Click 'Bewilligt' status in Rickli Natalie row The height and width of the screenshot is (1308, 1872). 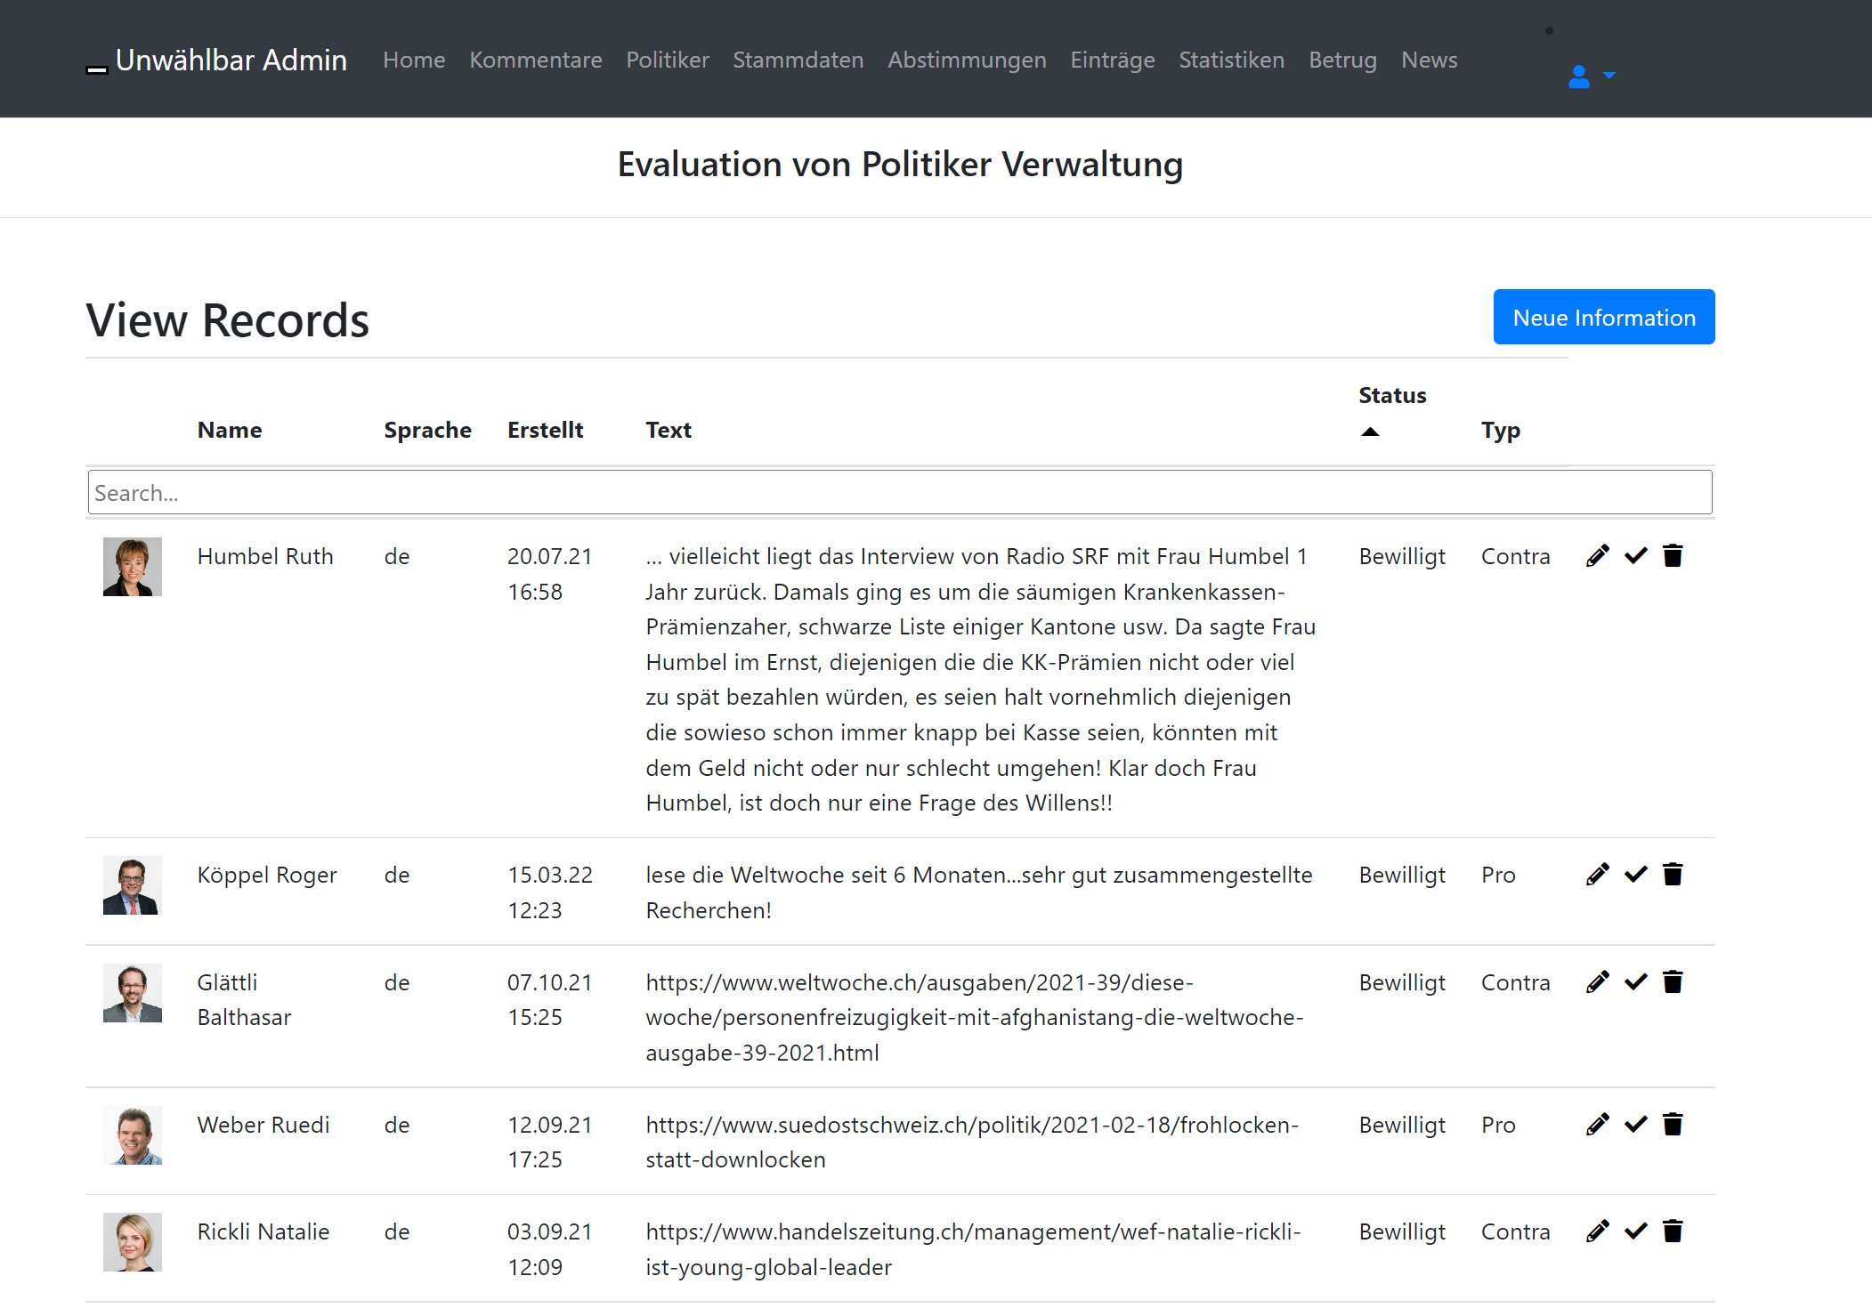pos(1402,1231)
